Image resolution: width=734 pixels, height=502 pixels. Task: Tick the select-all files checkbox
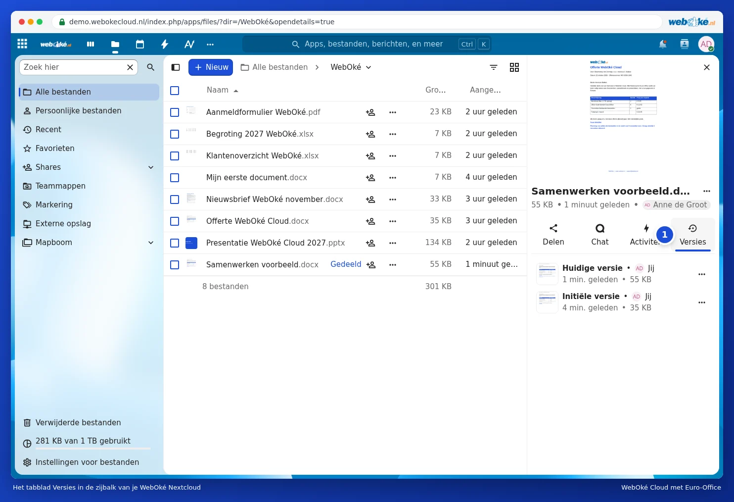(175, 90)
